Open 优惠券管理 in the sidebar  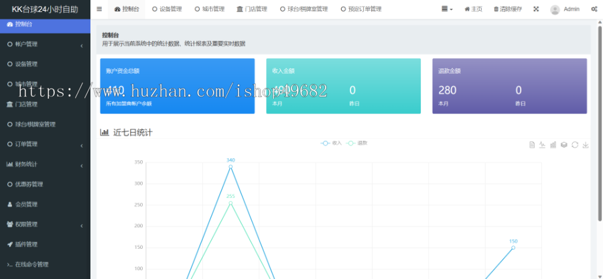coord(45,184)
